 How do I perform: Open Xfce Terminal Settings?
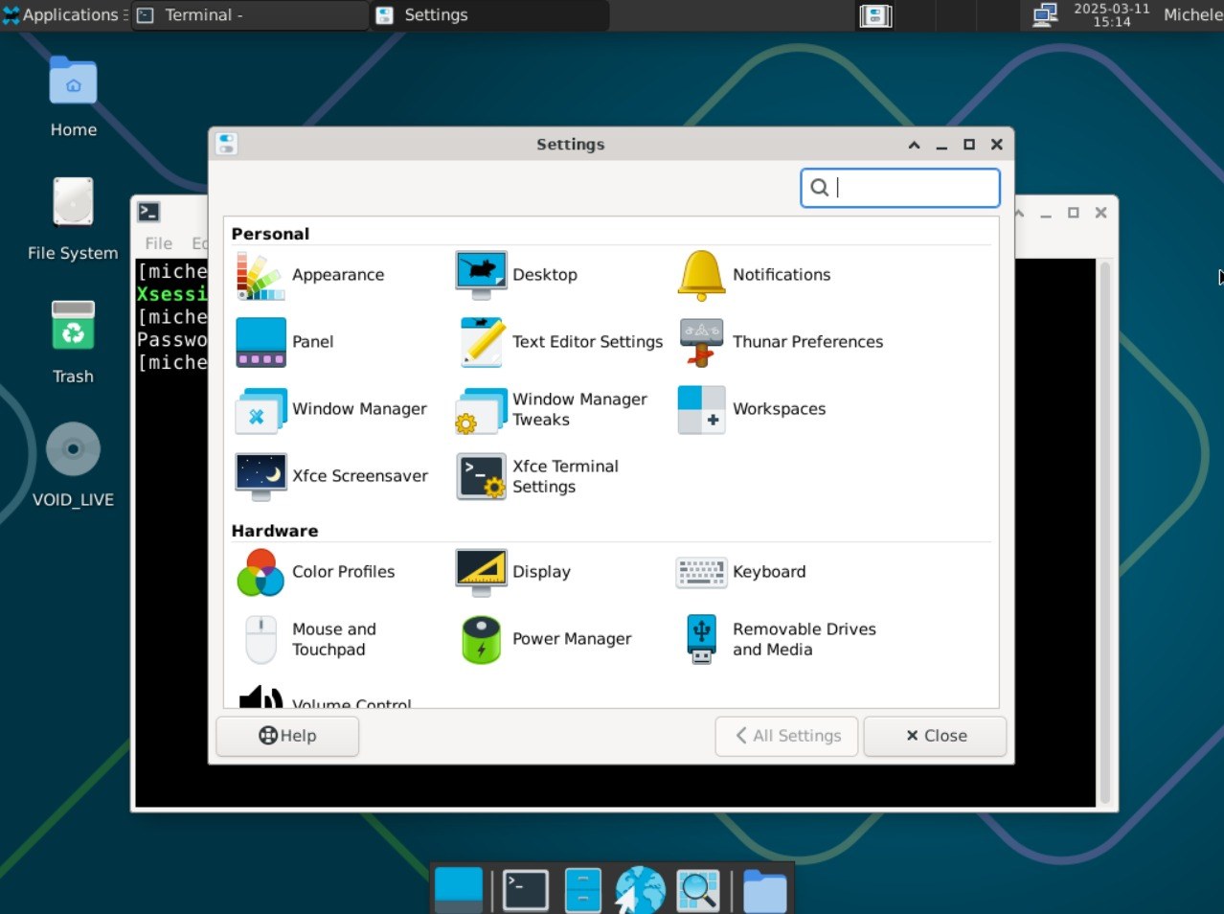(x=537, y=476)
